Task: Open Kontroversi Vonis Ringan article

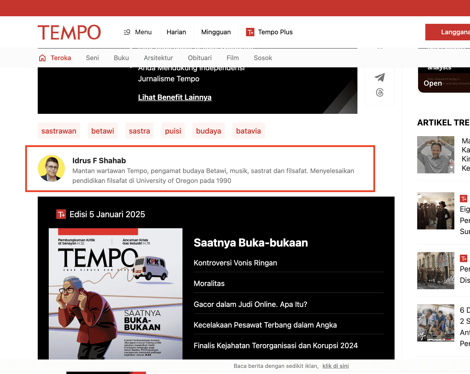Action: pos(235,263)
